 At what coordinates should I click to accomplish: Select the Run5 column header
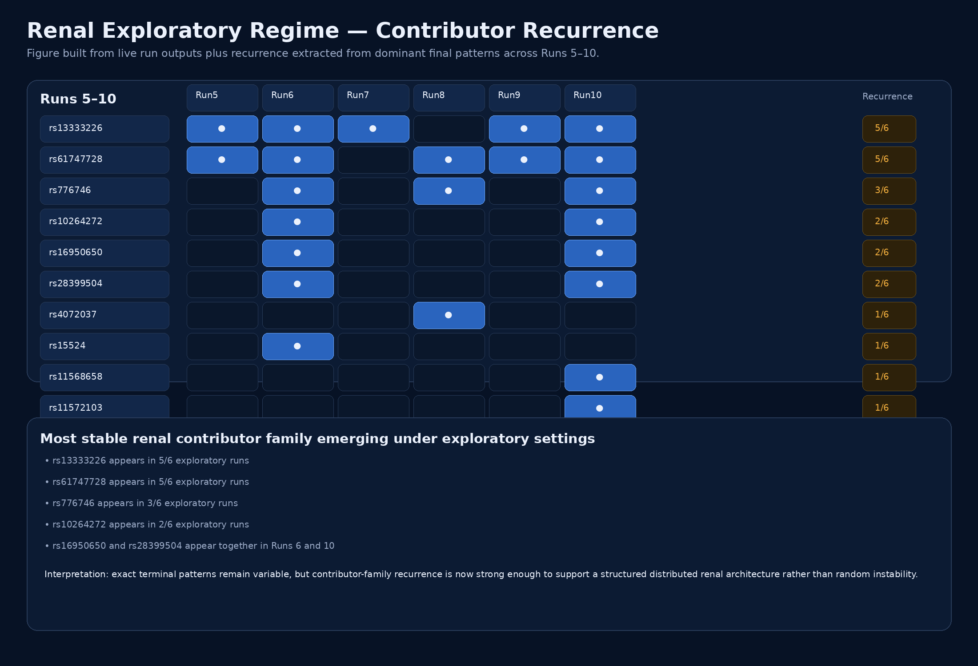[x=222, y=98]
